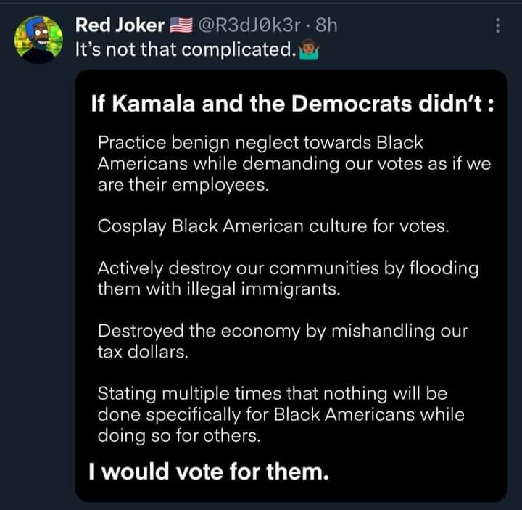Click the "Actively destroy our communities" paragraph
The image size is (522, 510).
coord(288,278)
